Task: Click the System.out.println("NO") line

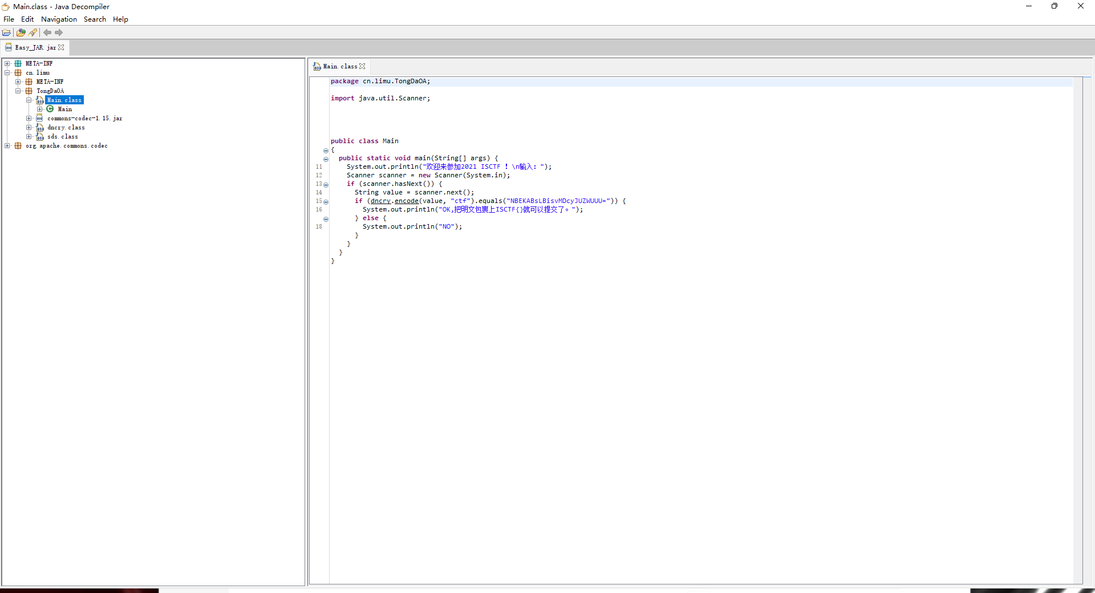Action: point(412,226)
